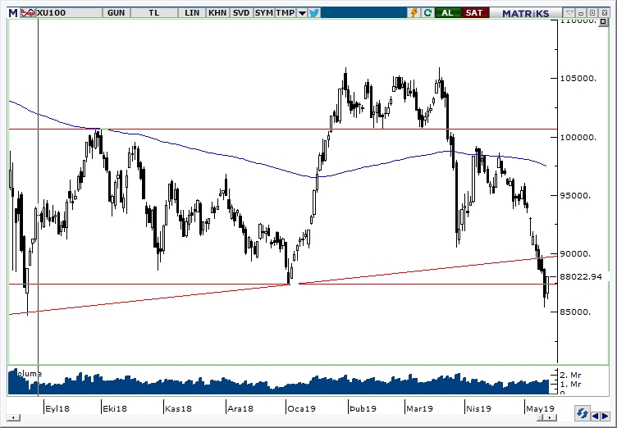Screen dimensions: 617x428
Task: Open the TMP template button
Action: tap(286, 13)
